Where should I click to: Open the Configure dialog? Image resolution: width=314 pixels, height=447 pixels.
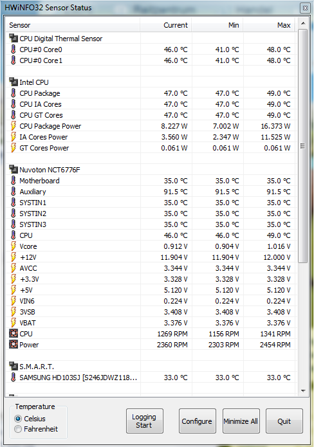197,421
